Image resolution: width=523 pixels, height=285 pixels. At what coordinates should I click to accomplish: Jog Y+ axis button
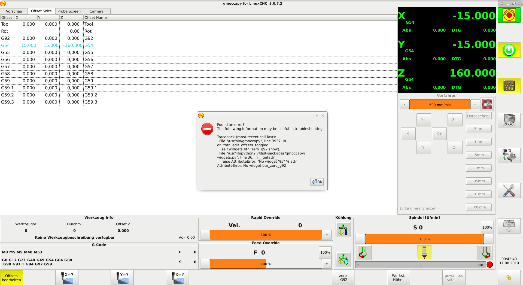click(x=424, y=120)
